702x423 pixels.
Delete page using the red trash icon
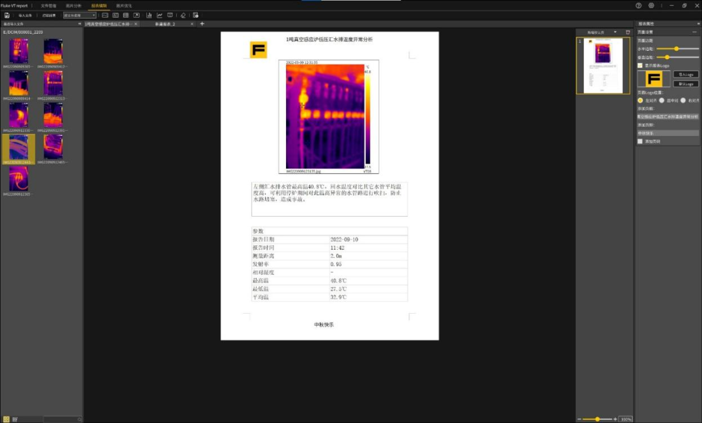[628, 32]
